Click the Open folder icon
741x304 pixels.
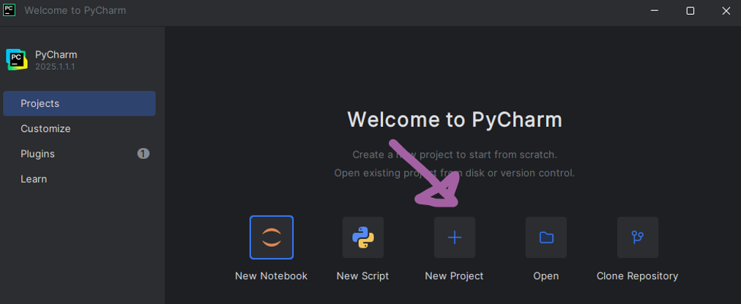[546, 237]
